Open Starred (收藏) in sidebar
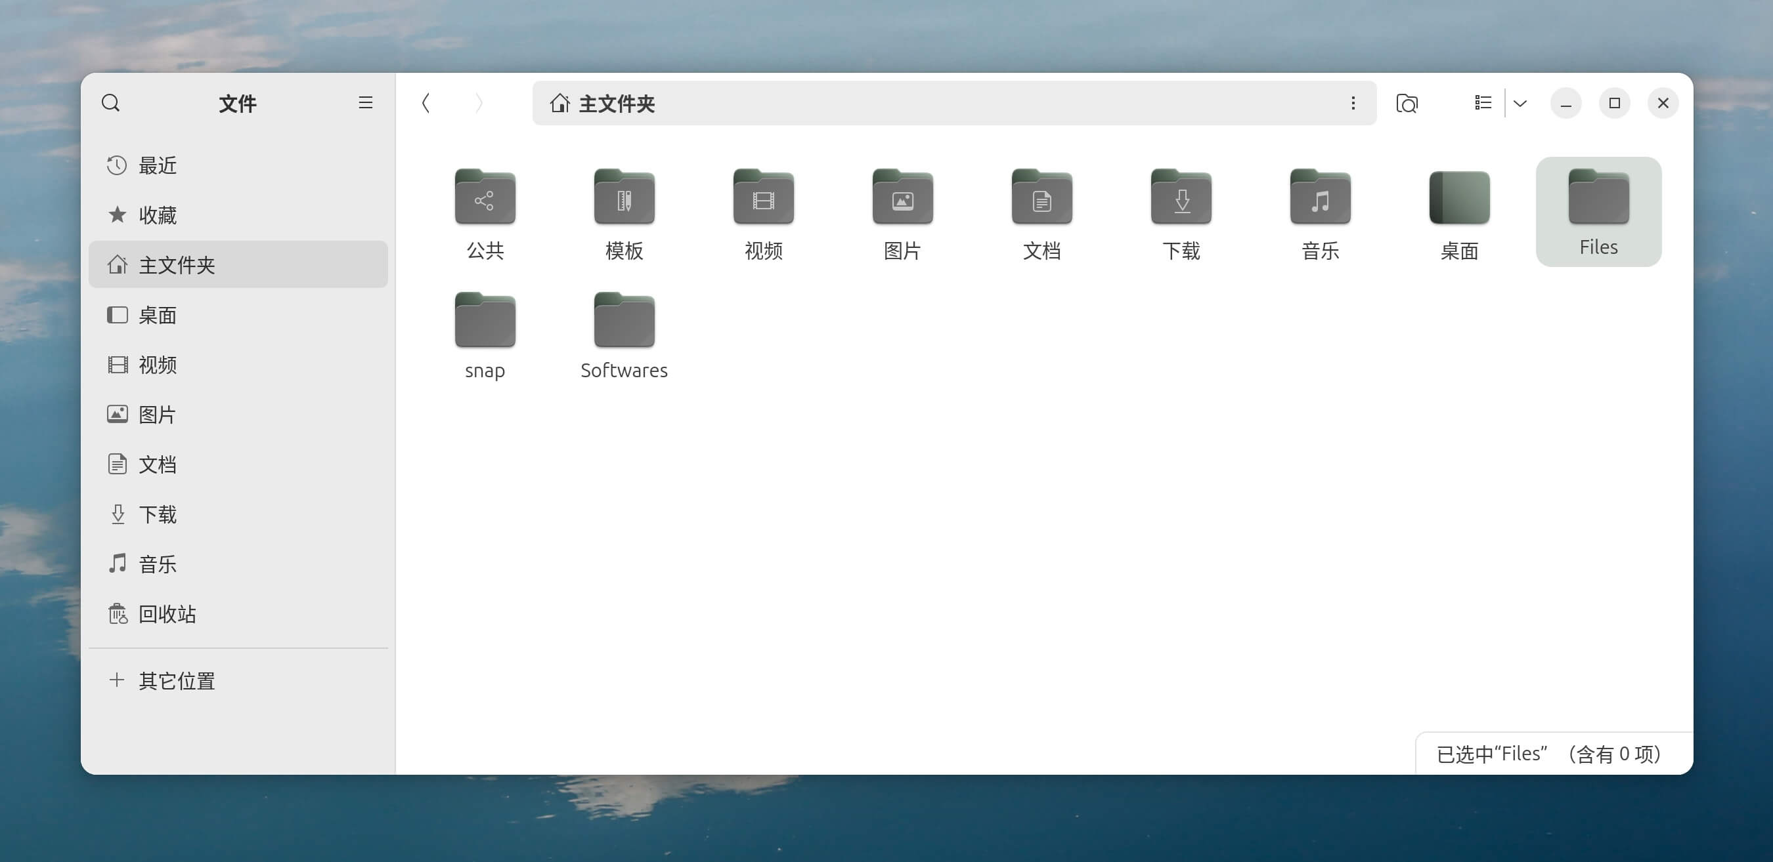 coord(157,215)
